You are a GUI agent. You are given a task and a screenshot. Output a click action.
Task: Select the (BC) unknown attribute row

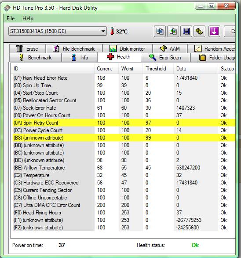coord(124,153)
